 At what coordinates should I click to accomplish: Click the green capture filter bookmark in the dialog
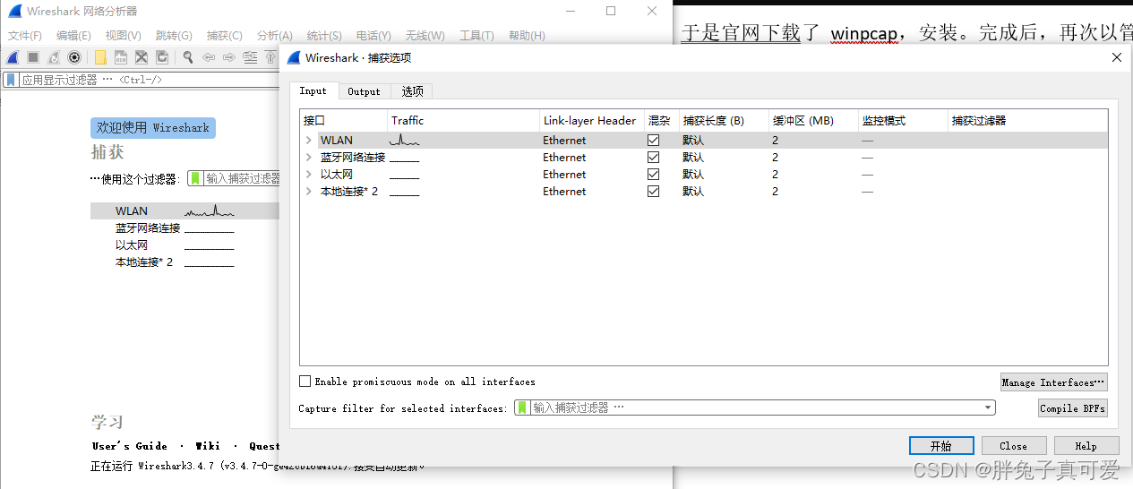tap(523, 407)
